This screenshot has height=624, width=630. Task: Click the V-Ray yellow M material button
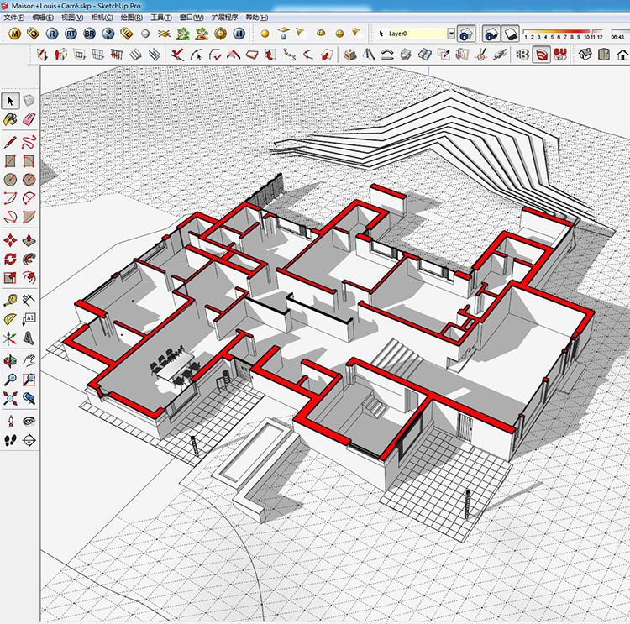point(14,34)
